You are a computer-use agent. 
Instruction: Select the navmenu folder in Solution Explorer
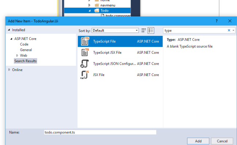click(108, 5)
